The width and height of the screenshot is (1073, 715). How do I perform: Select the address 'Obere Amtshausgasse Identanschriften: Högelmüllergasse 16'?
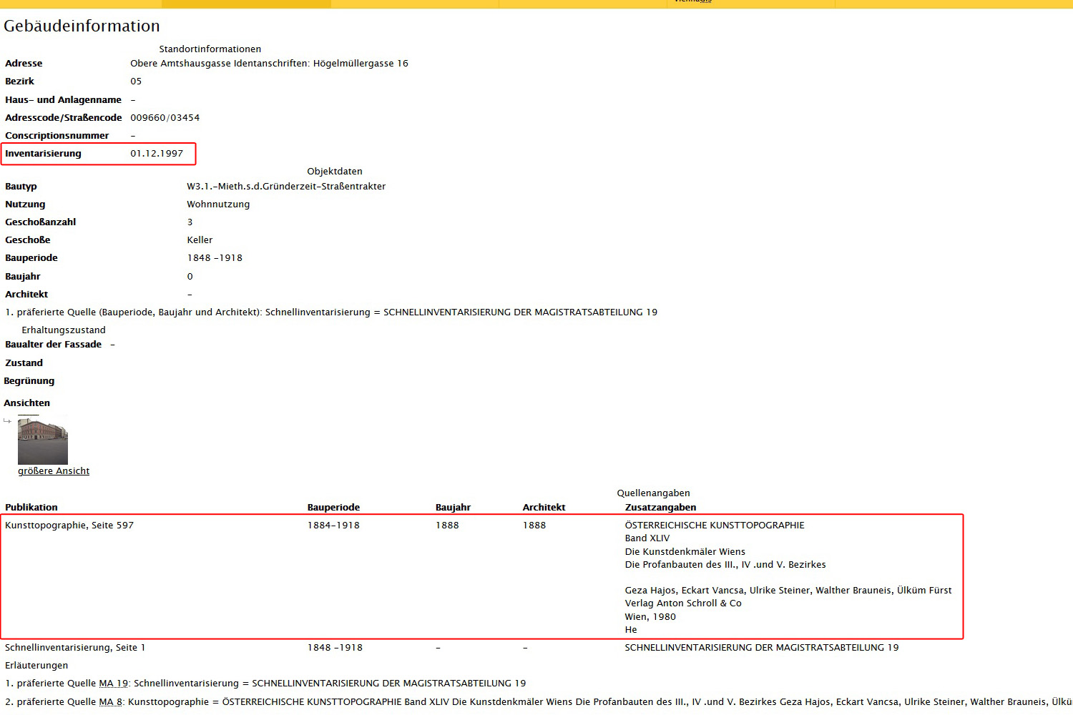[269, 63]
